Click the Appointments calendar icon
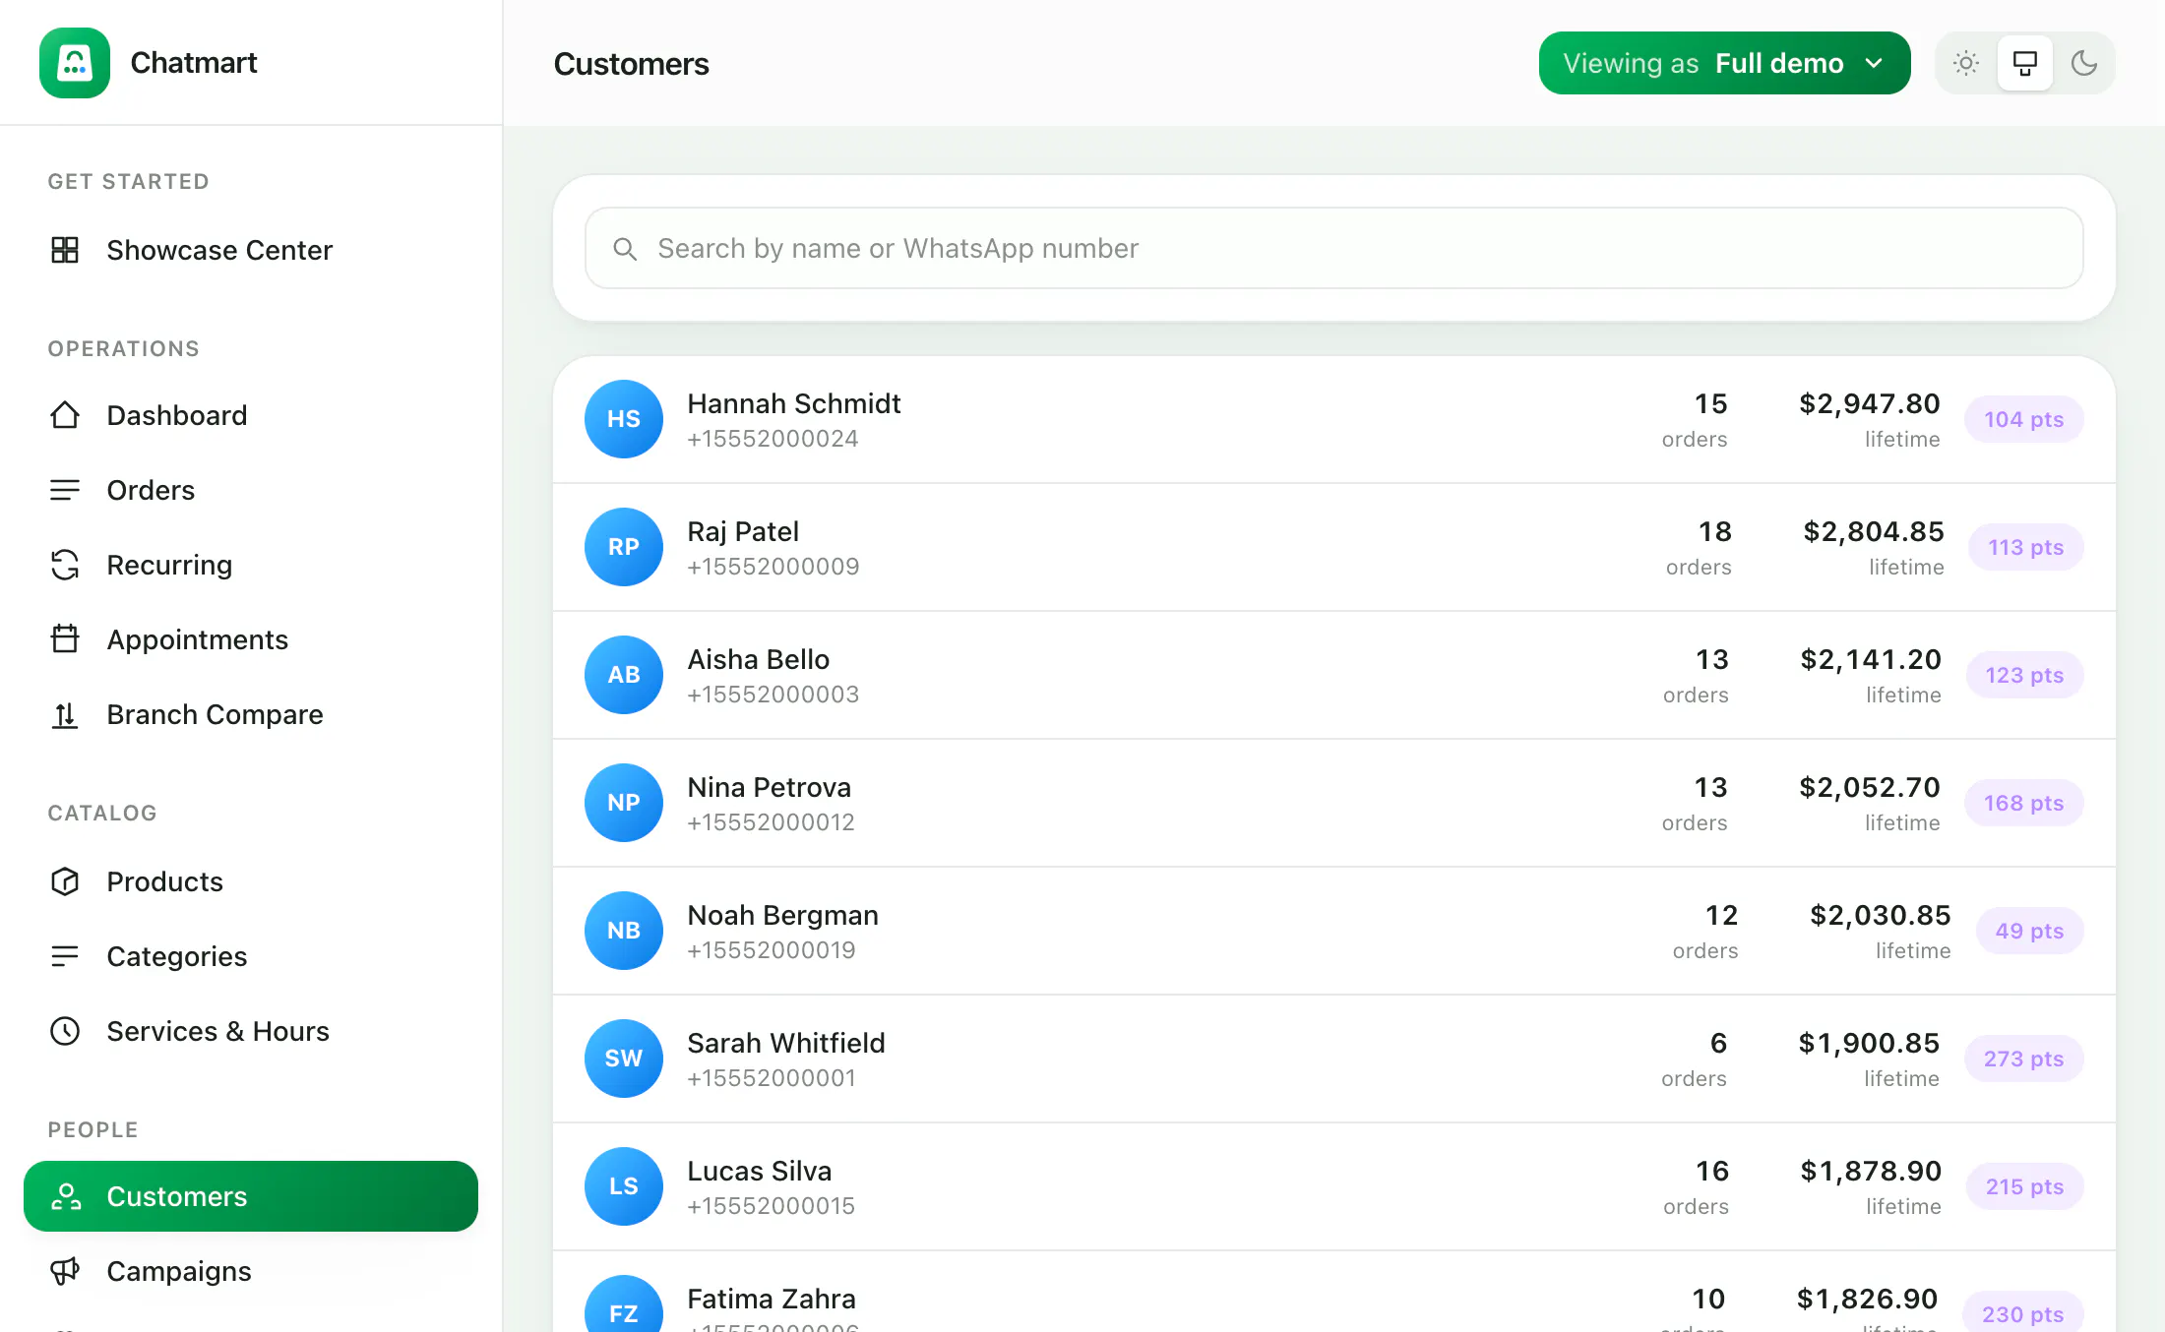 [x=65, y=639]
